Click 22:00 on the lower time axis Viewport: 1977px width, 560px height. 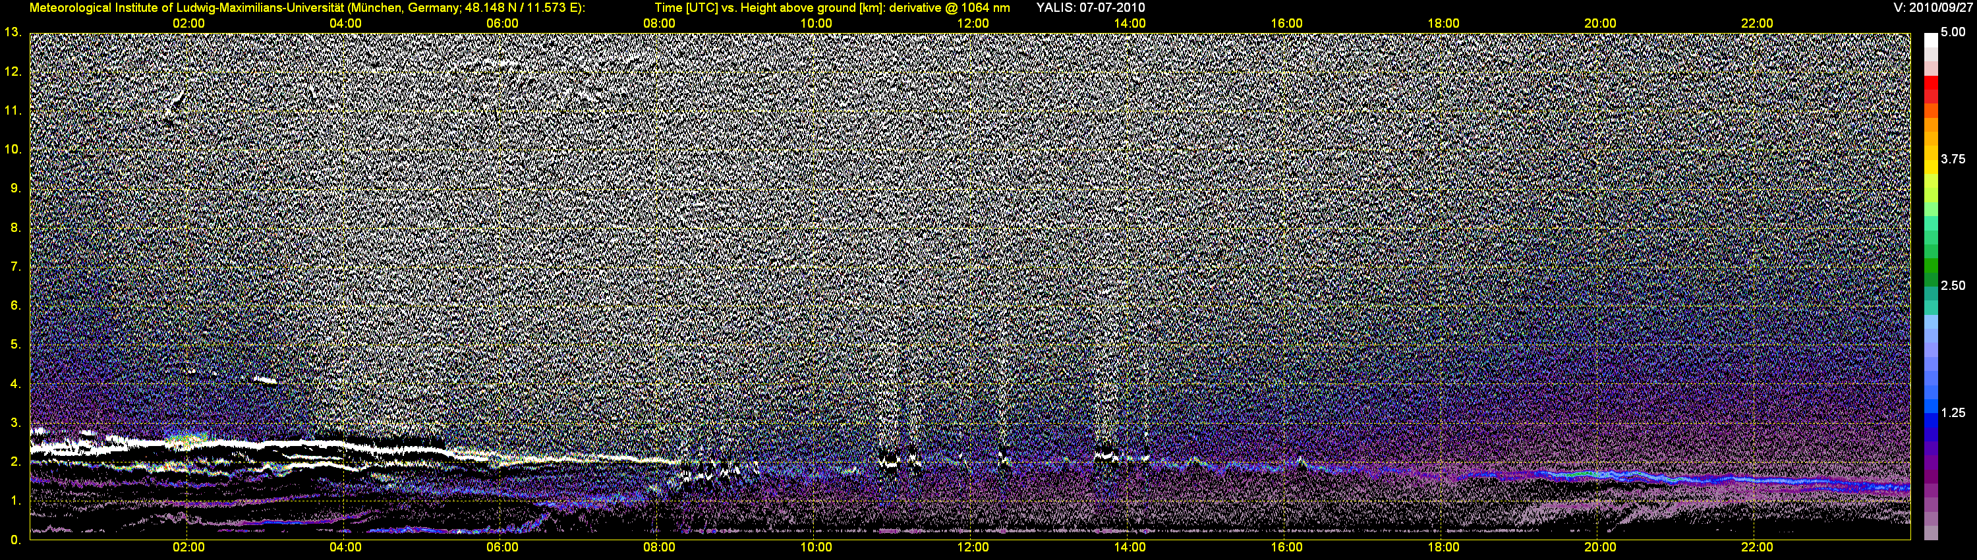pyautogui.click(x=1757, y=547)
